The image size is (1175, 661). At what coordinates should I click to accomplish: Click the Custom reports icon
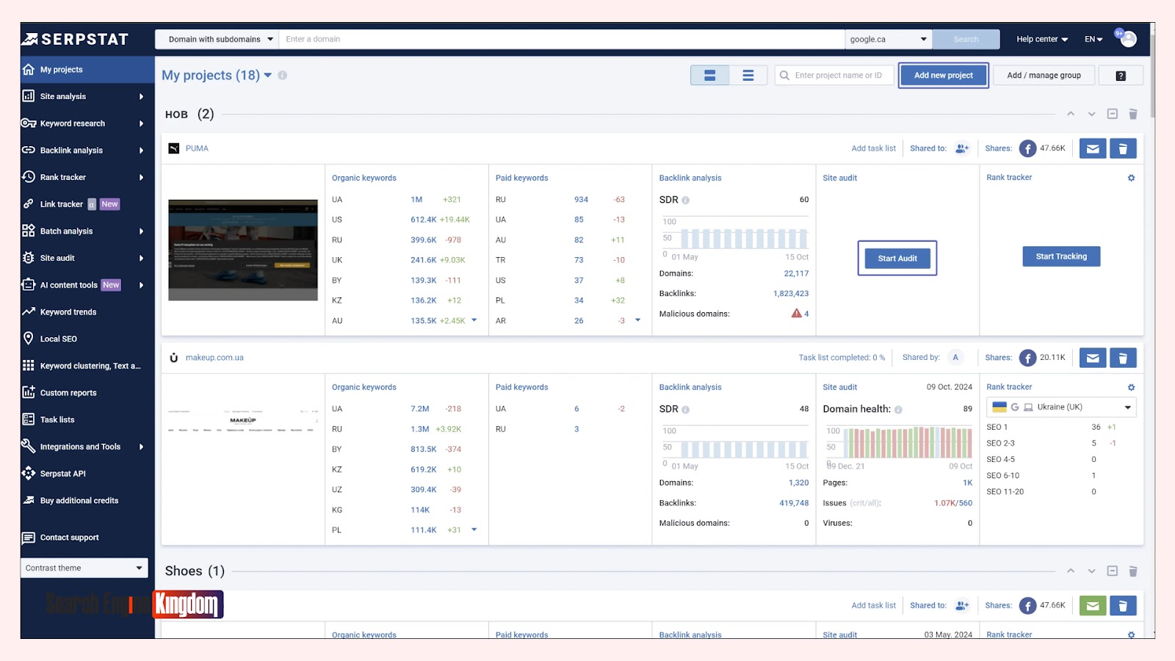pyautogui.click(x=29, y=392)
